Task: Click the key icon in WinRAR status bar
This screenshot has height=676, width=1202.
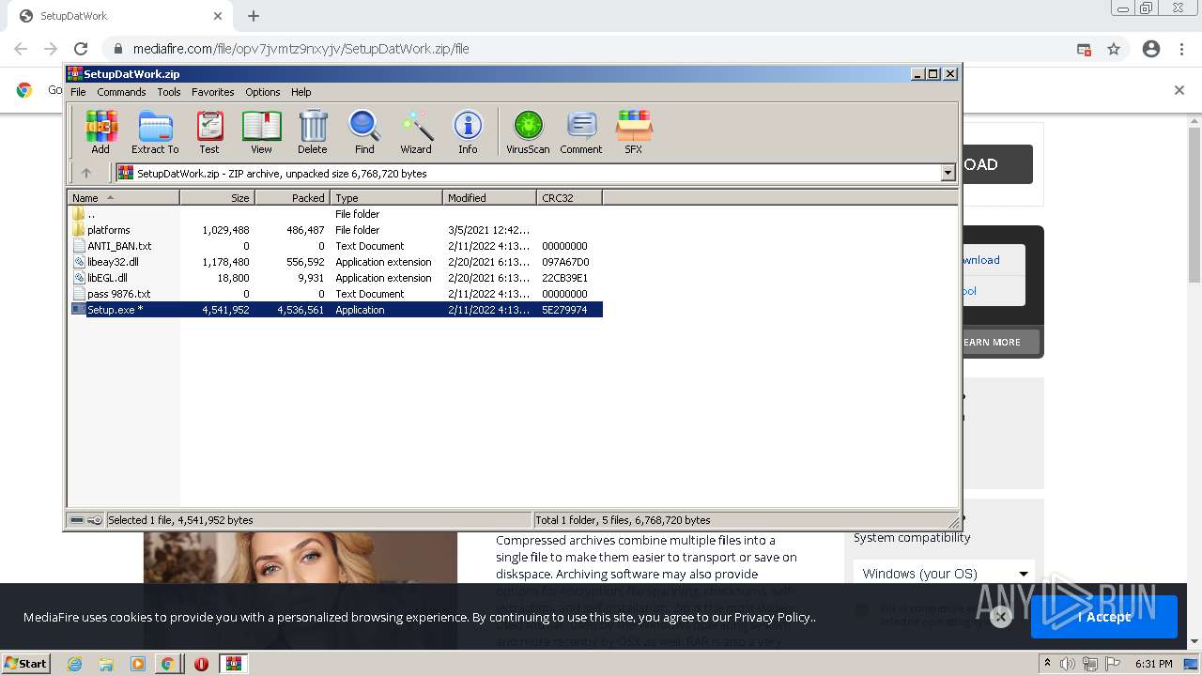Action: tap(95, 520)
